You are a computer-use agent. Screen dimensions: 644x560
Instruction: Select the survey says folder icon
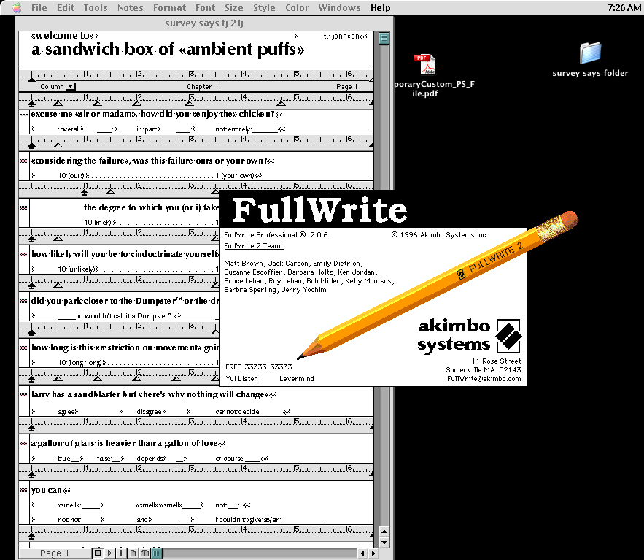coord(590,53)
